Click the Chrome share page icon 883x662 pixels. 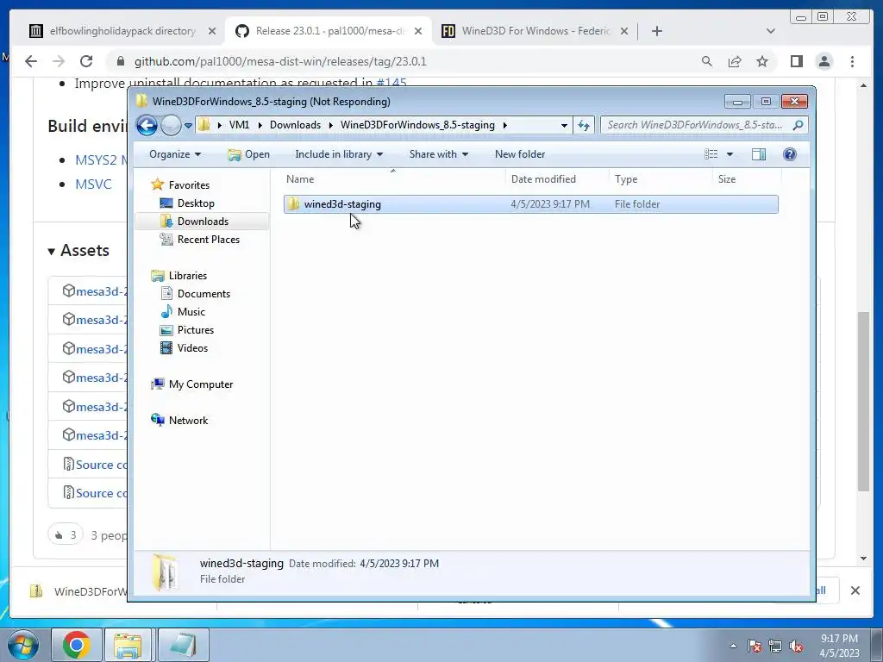click(735, 61)
